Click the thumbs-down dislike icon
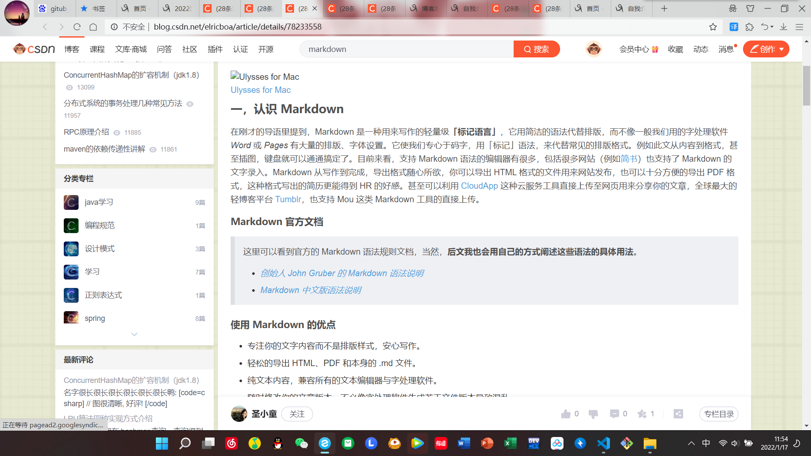 coord(593,414)
